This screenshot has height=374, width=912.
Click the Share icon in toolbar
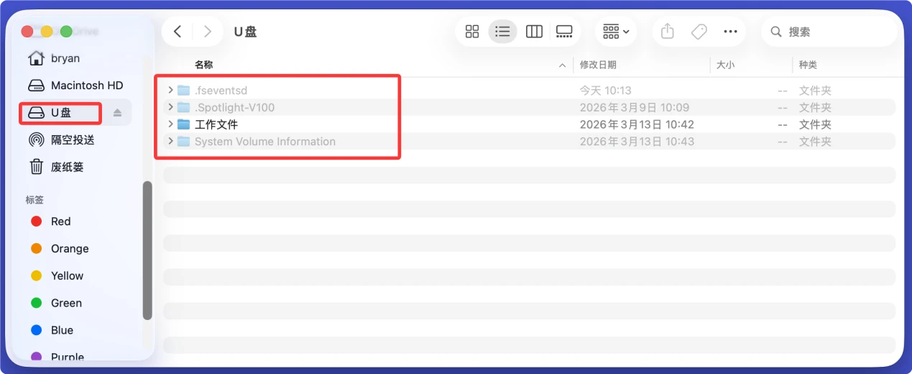pyautogui.click(x=668, y=32)
